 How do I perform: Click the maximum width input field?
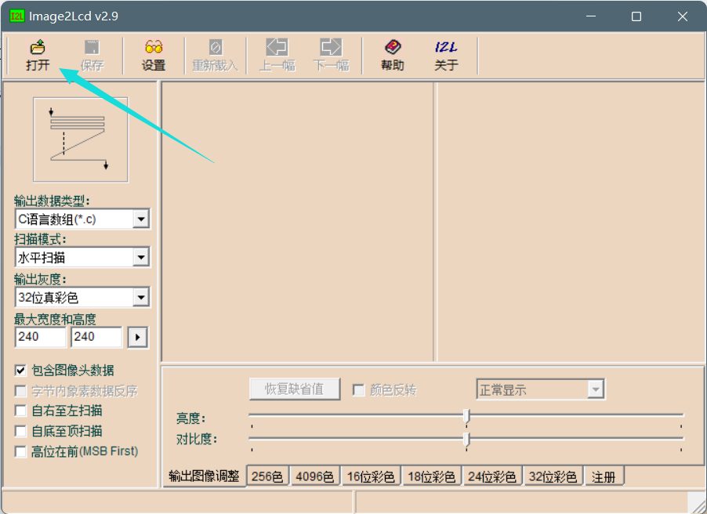(x=41, y=337)
